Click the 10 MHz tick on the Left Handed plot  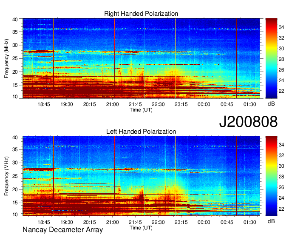click(x=15, y=215)
